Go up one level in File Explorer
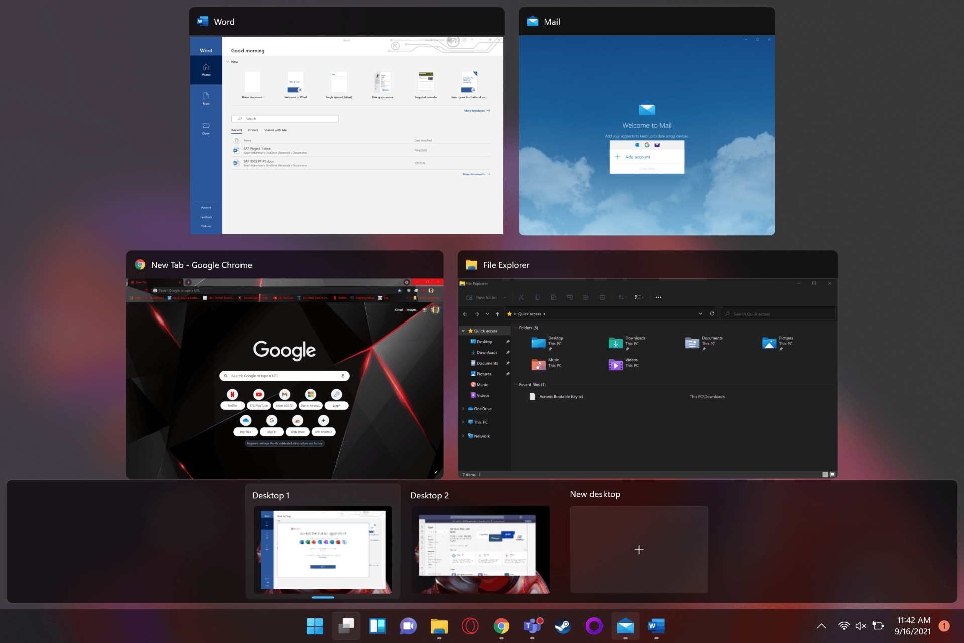This screenshot has height=643, width=964. 497,314
